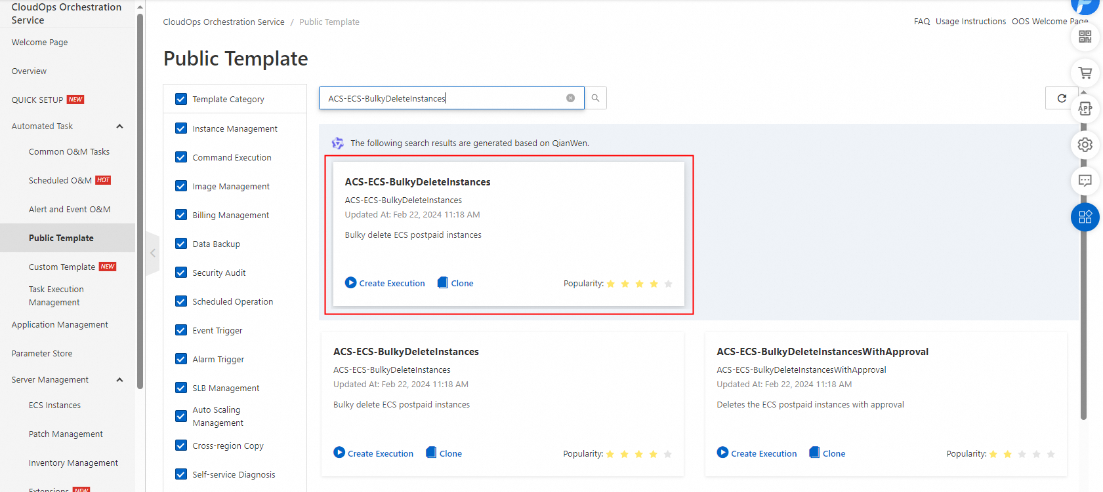Collapse the Server Management section
The height and width of the screenshot is (492, 1103).
(x=119, y=380)
